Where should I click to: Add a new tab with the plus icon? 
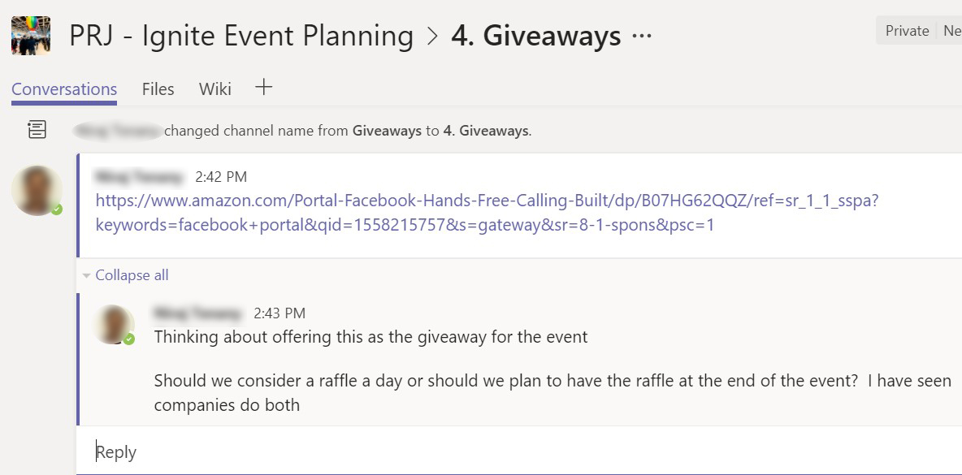[263, 88]
